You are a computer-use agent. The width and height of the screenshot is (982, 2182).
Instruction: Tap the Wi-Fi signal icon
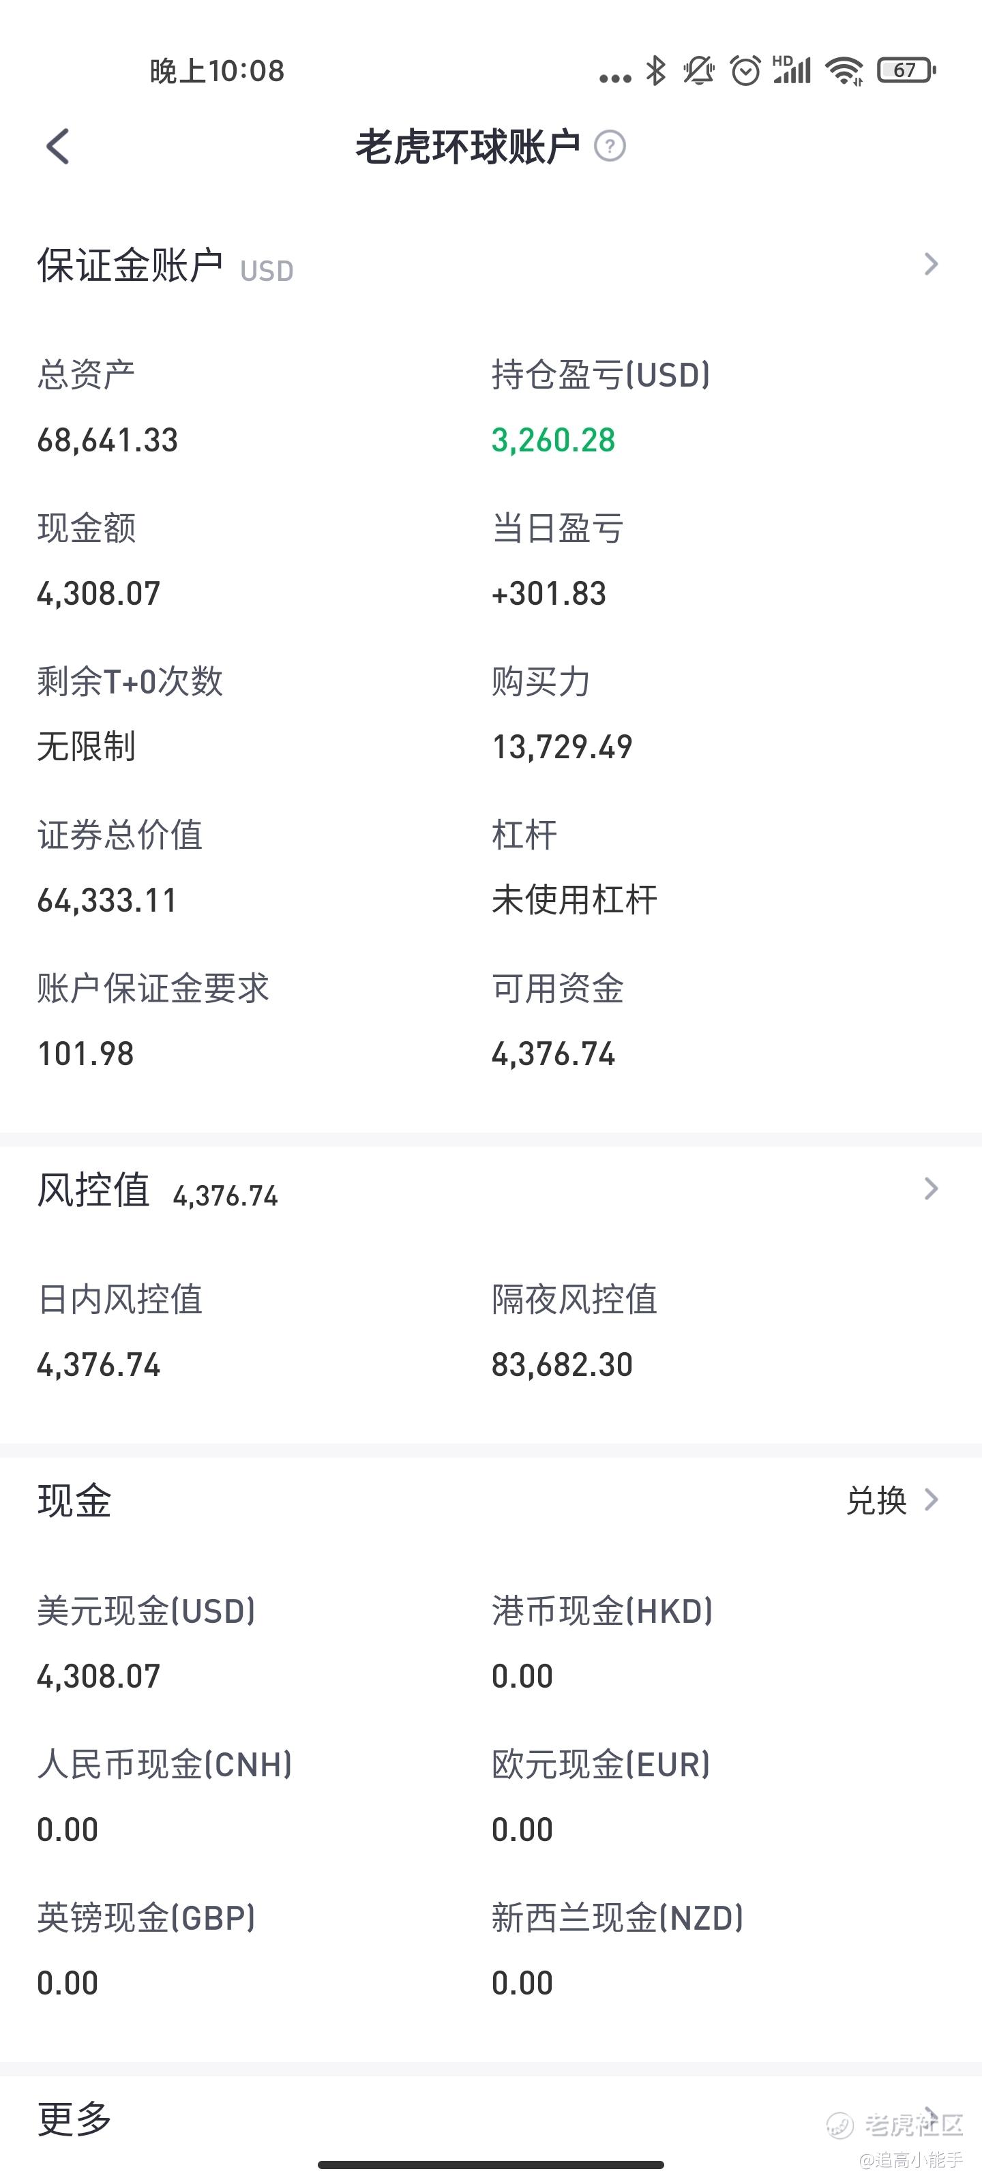[844, 70]
